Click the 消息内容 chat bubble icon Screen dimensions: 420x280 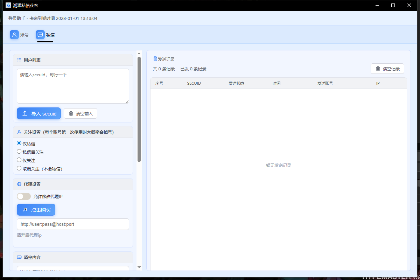tap(19, 257)
